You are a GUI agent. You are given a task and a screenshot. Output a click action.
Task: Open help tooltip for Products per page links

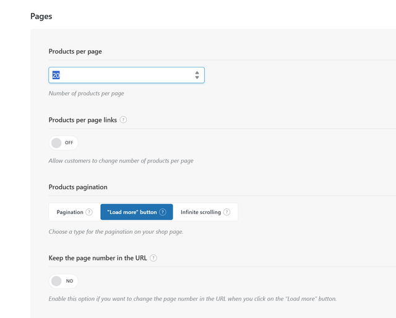coord(123,120)
